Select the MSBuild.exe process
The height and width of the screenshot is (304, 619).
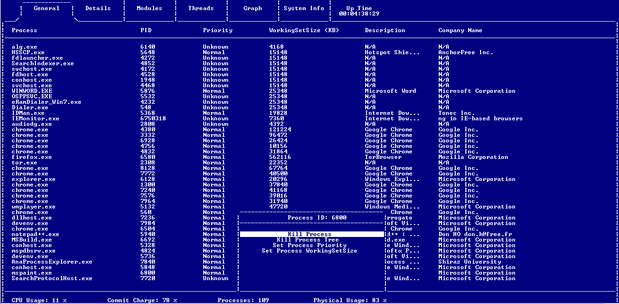[x=32, y=240]
